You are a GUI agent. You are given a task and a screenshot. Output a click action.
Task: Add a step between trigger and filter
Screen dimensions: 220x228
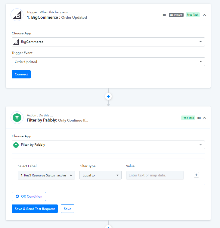(x=108, y=97)
